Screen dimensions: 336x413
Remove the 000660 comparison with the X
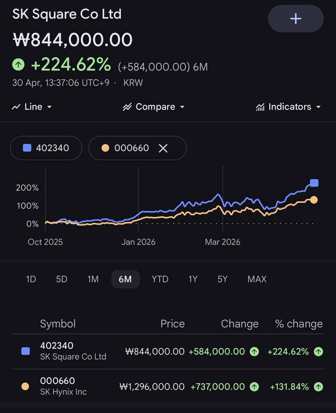tap(163, 148)
